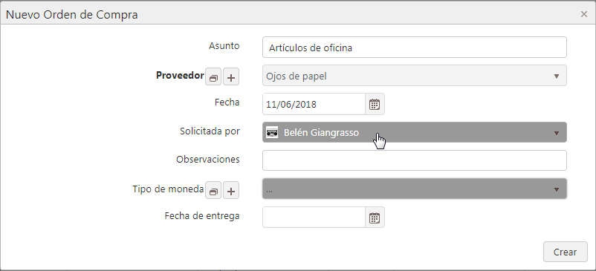Click the Tipo de moneda label
The image size is (596, 271).
168,189
